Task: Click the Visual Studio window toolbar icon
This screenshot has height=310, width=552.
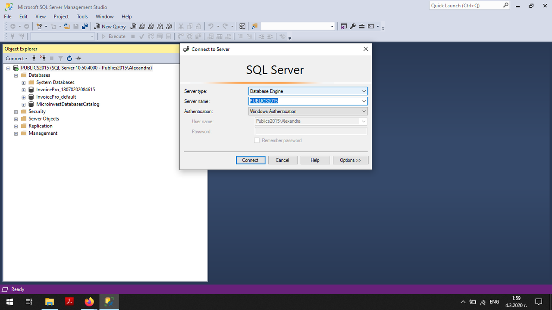Action: [x=344, y=26]
